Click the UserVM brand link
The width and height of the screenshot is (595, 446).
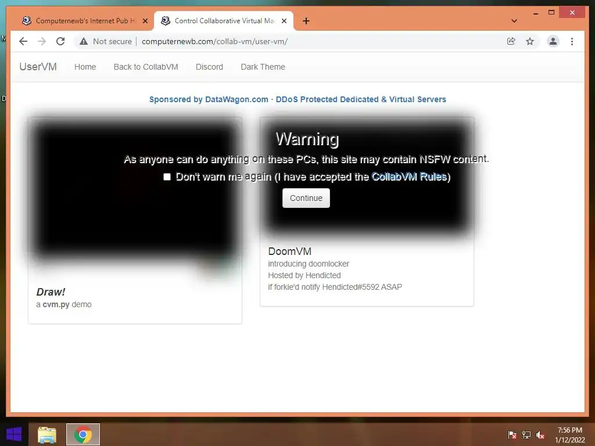click(38, 67)
